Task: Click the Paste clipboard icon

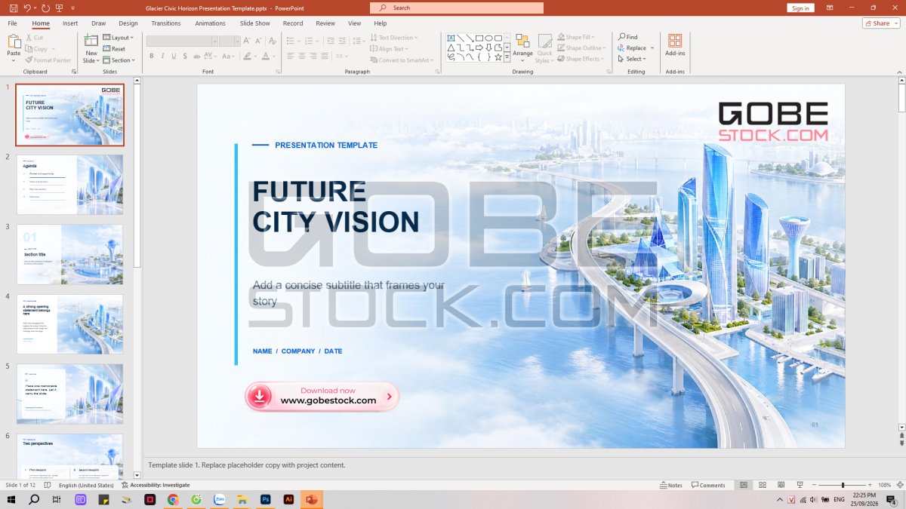Action: coord(14,43)
